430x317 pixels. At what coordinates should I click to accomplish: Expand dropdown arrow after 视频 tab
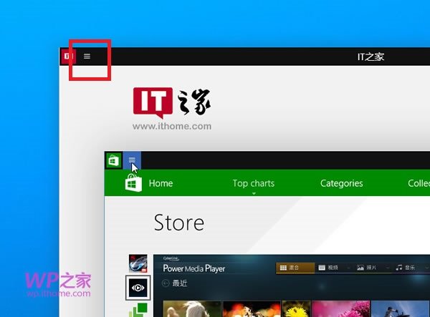[x=348, y=268]
